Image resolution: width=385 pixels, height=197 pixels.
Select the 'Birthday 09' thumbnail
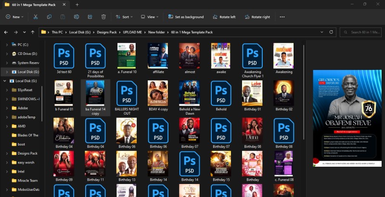(x=64, y=164)
